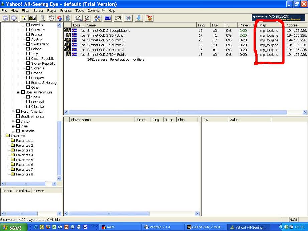This screenshot has width=308, height=231.
Task: Open the Filter menu
Action: click(26, 11)
